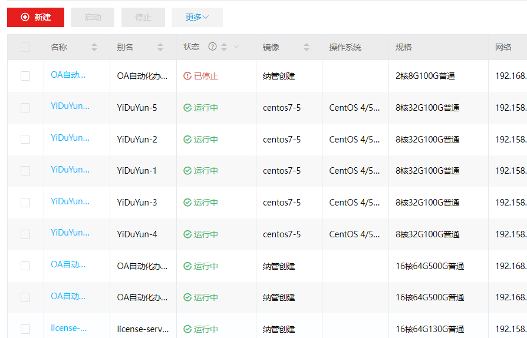Expand the 状态 filter dropdown chevron

(x=236, y=47)
